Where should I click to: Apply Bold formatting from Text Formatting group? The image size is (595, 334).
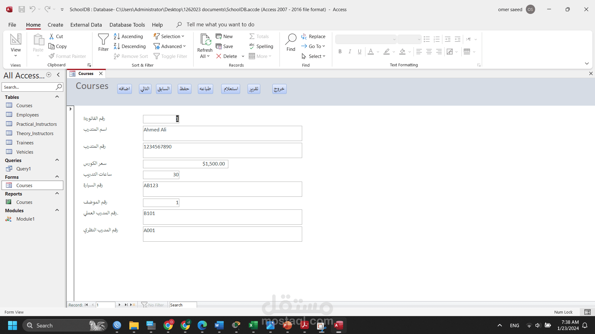click(340, 51)
